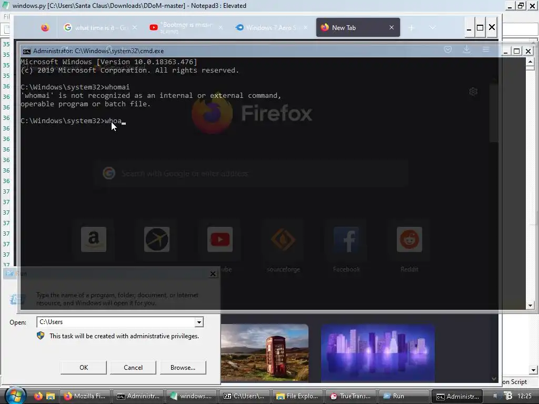Image resolution: width=539 pixels, height=404 pixels.
Task: Open the red phone booth story thumbnail
Action: [265, 353]
